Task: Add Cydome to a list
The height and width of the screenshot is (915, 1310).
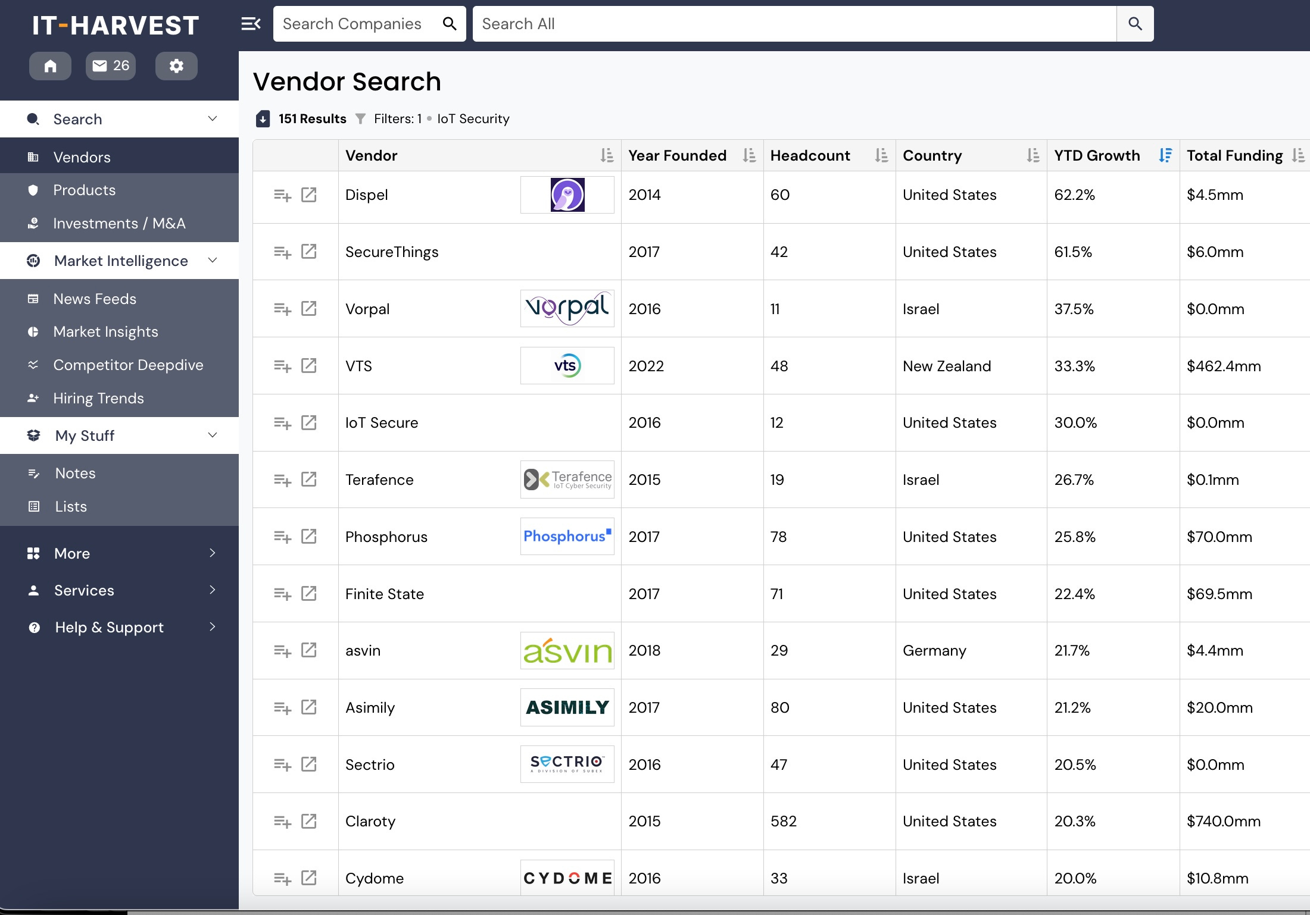Action: 282,879
